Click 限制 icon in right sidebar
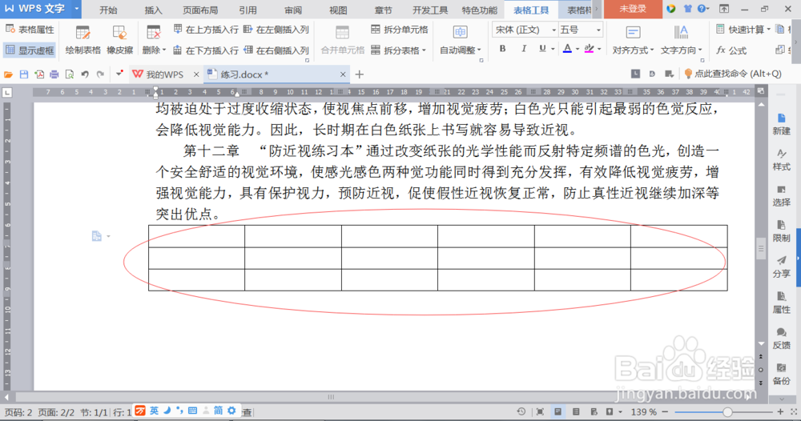801x421 pixels. (x=781, y=231)
